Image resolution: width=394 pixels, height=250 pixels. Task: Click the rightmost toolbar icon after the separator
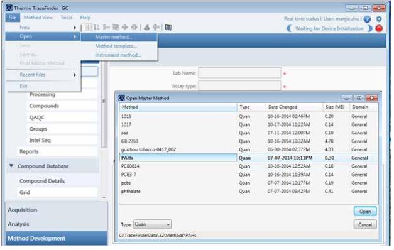pyautogui.click(x=168, y=28)
